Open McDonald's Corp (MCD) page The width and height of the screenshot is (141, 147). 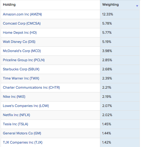coord(22,51)
